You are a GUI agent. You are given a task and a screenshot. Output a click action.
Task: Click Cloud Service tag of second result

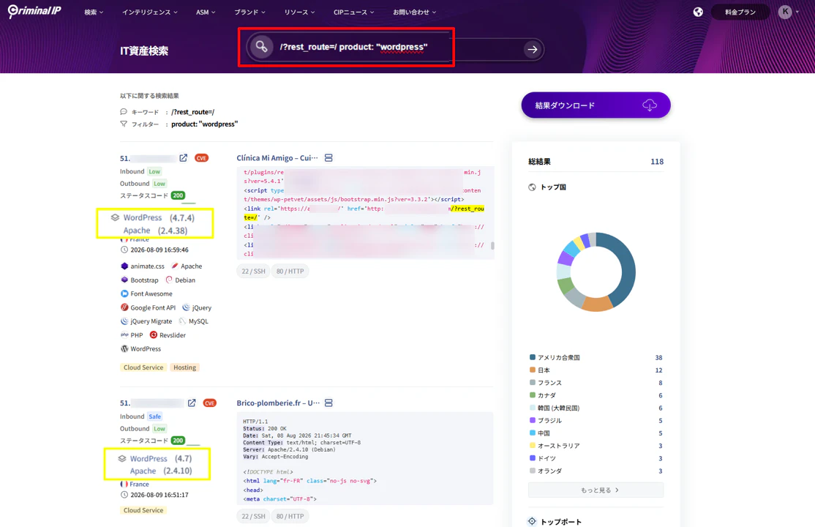point(143,510)
